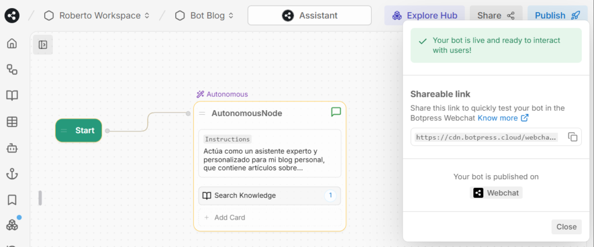The height and width of the screenshot is (247, 594).
Task: Copy the shareable link
Action: point(573,137)
